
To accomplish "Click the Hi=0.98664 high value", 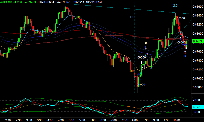I will (46, 2).
